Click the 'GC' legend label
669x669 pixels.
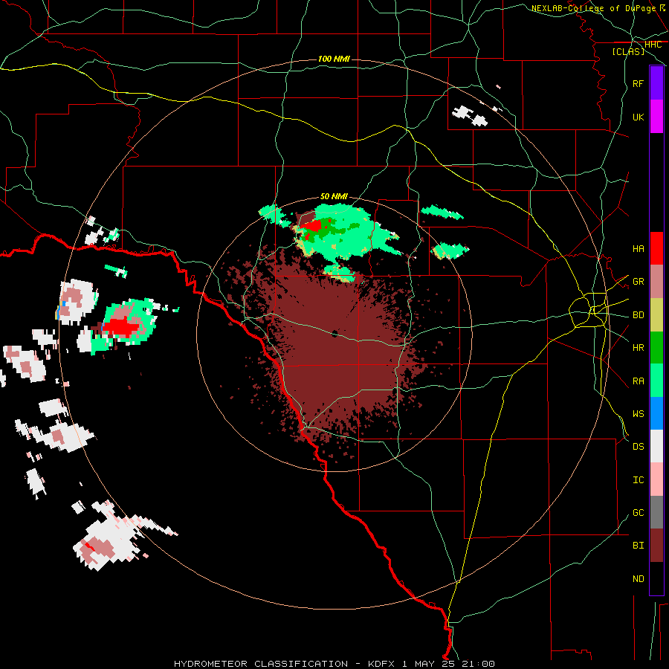click(639, 513)
